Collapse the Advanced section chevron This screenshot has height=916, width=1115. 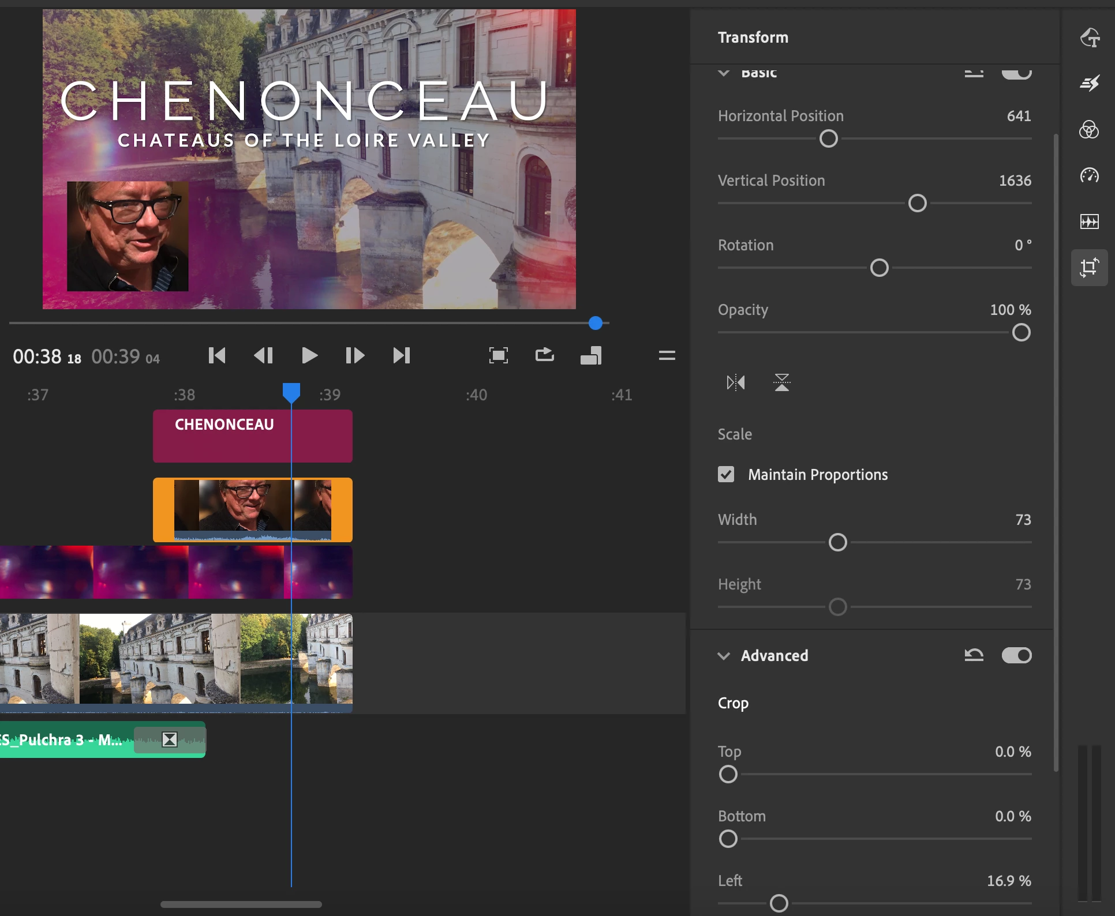[x=724, y=656]
